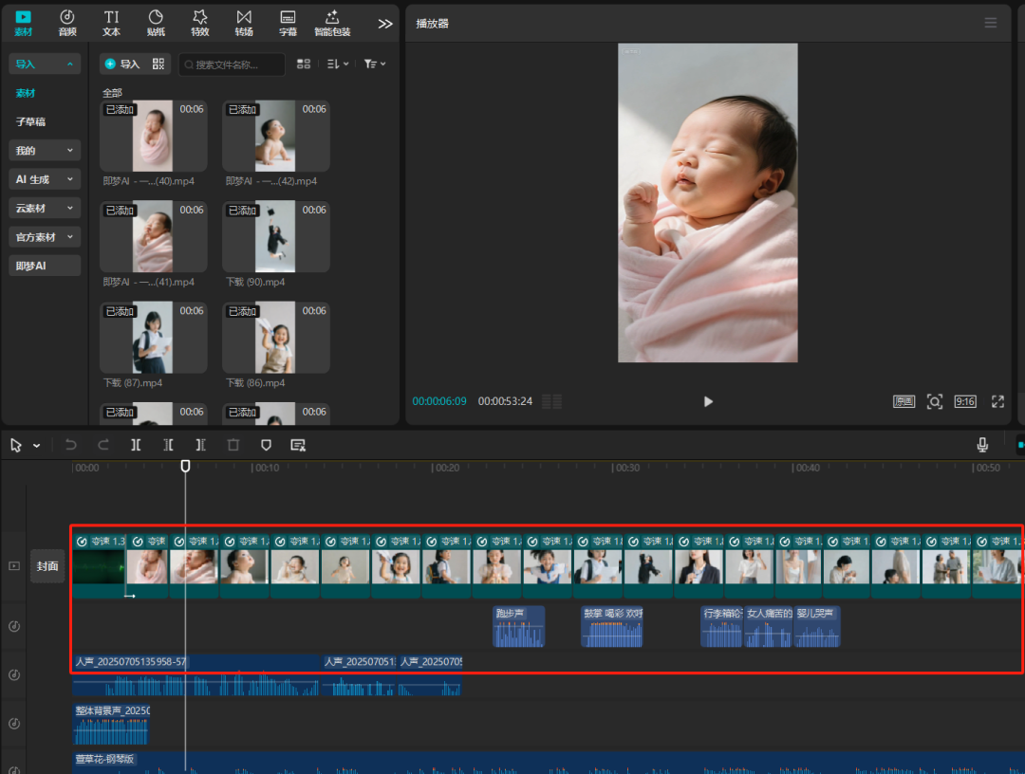The image size is (1025, 774).
Task: Open the 音频 audio tab
Action: click(x=67, y=23)
